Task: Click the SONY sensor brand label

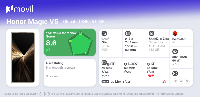Action: [106, 76]
